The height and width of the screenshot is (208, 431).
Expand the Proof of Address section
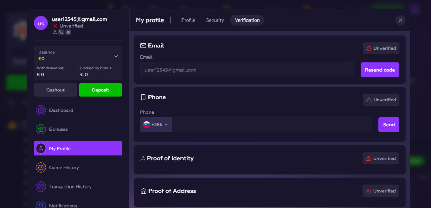(270, 191)
